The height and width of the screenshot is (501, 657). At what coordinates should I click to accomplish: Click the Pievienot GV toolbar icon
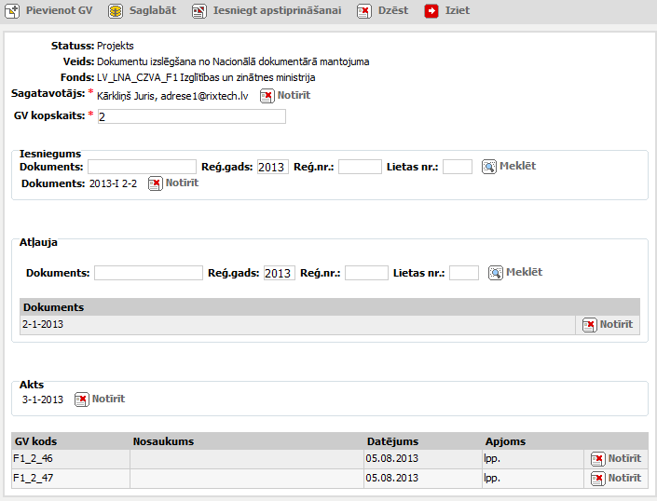(x=13, y=11)
